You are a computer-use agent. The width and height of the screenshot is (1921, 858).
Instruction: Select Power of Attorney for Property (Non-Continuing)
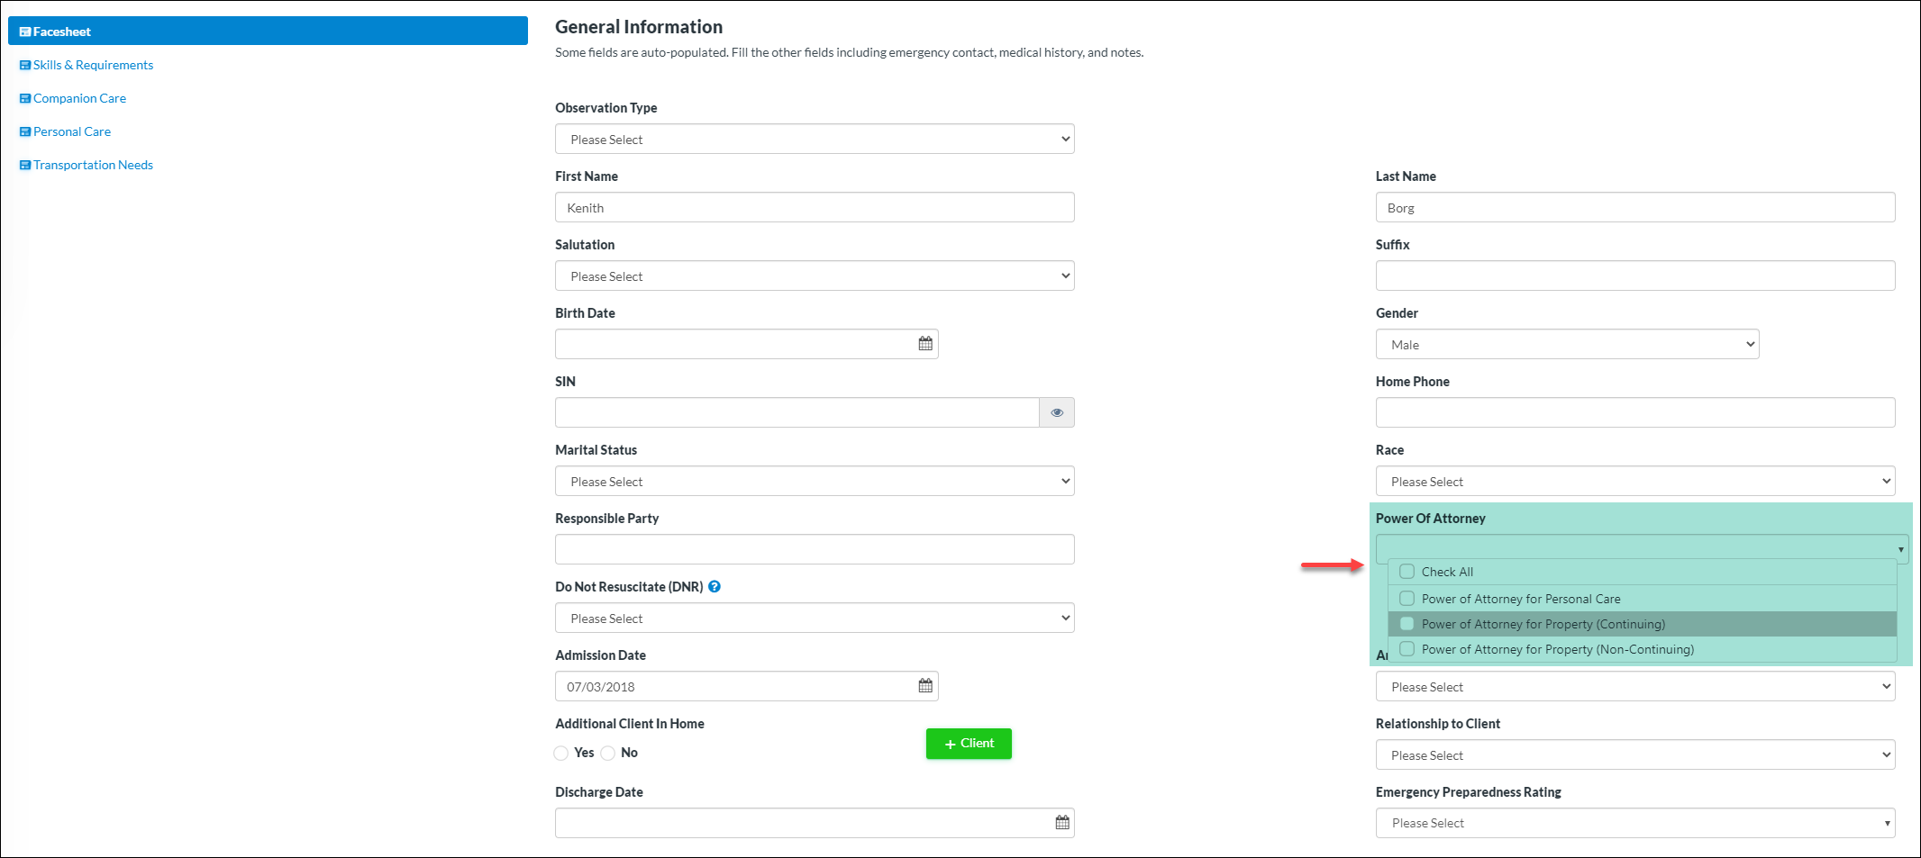pos(1407,649)
